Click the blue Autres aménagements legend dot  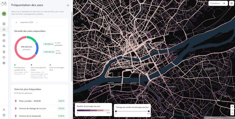(x=31, y=65)
